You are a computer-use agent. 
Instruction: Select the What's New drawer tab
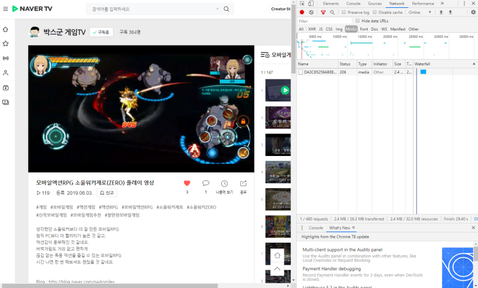[x=339, y=228]
